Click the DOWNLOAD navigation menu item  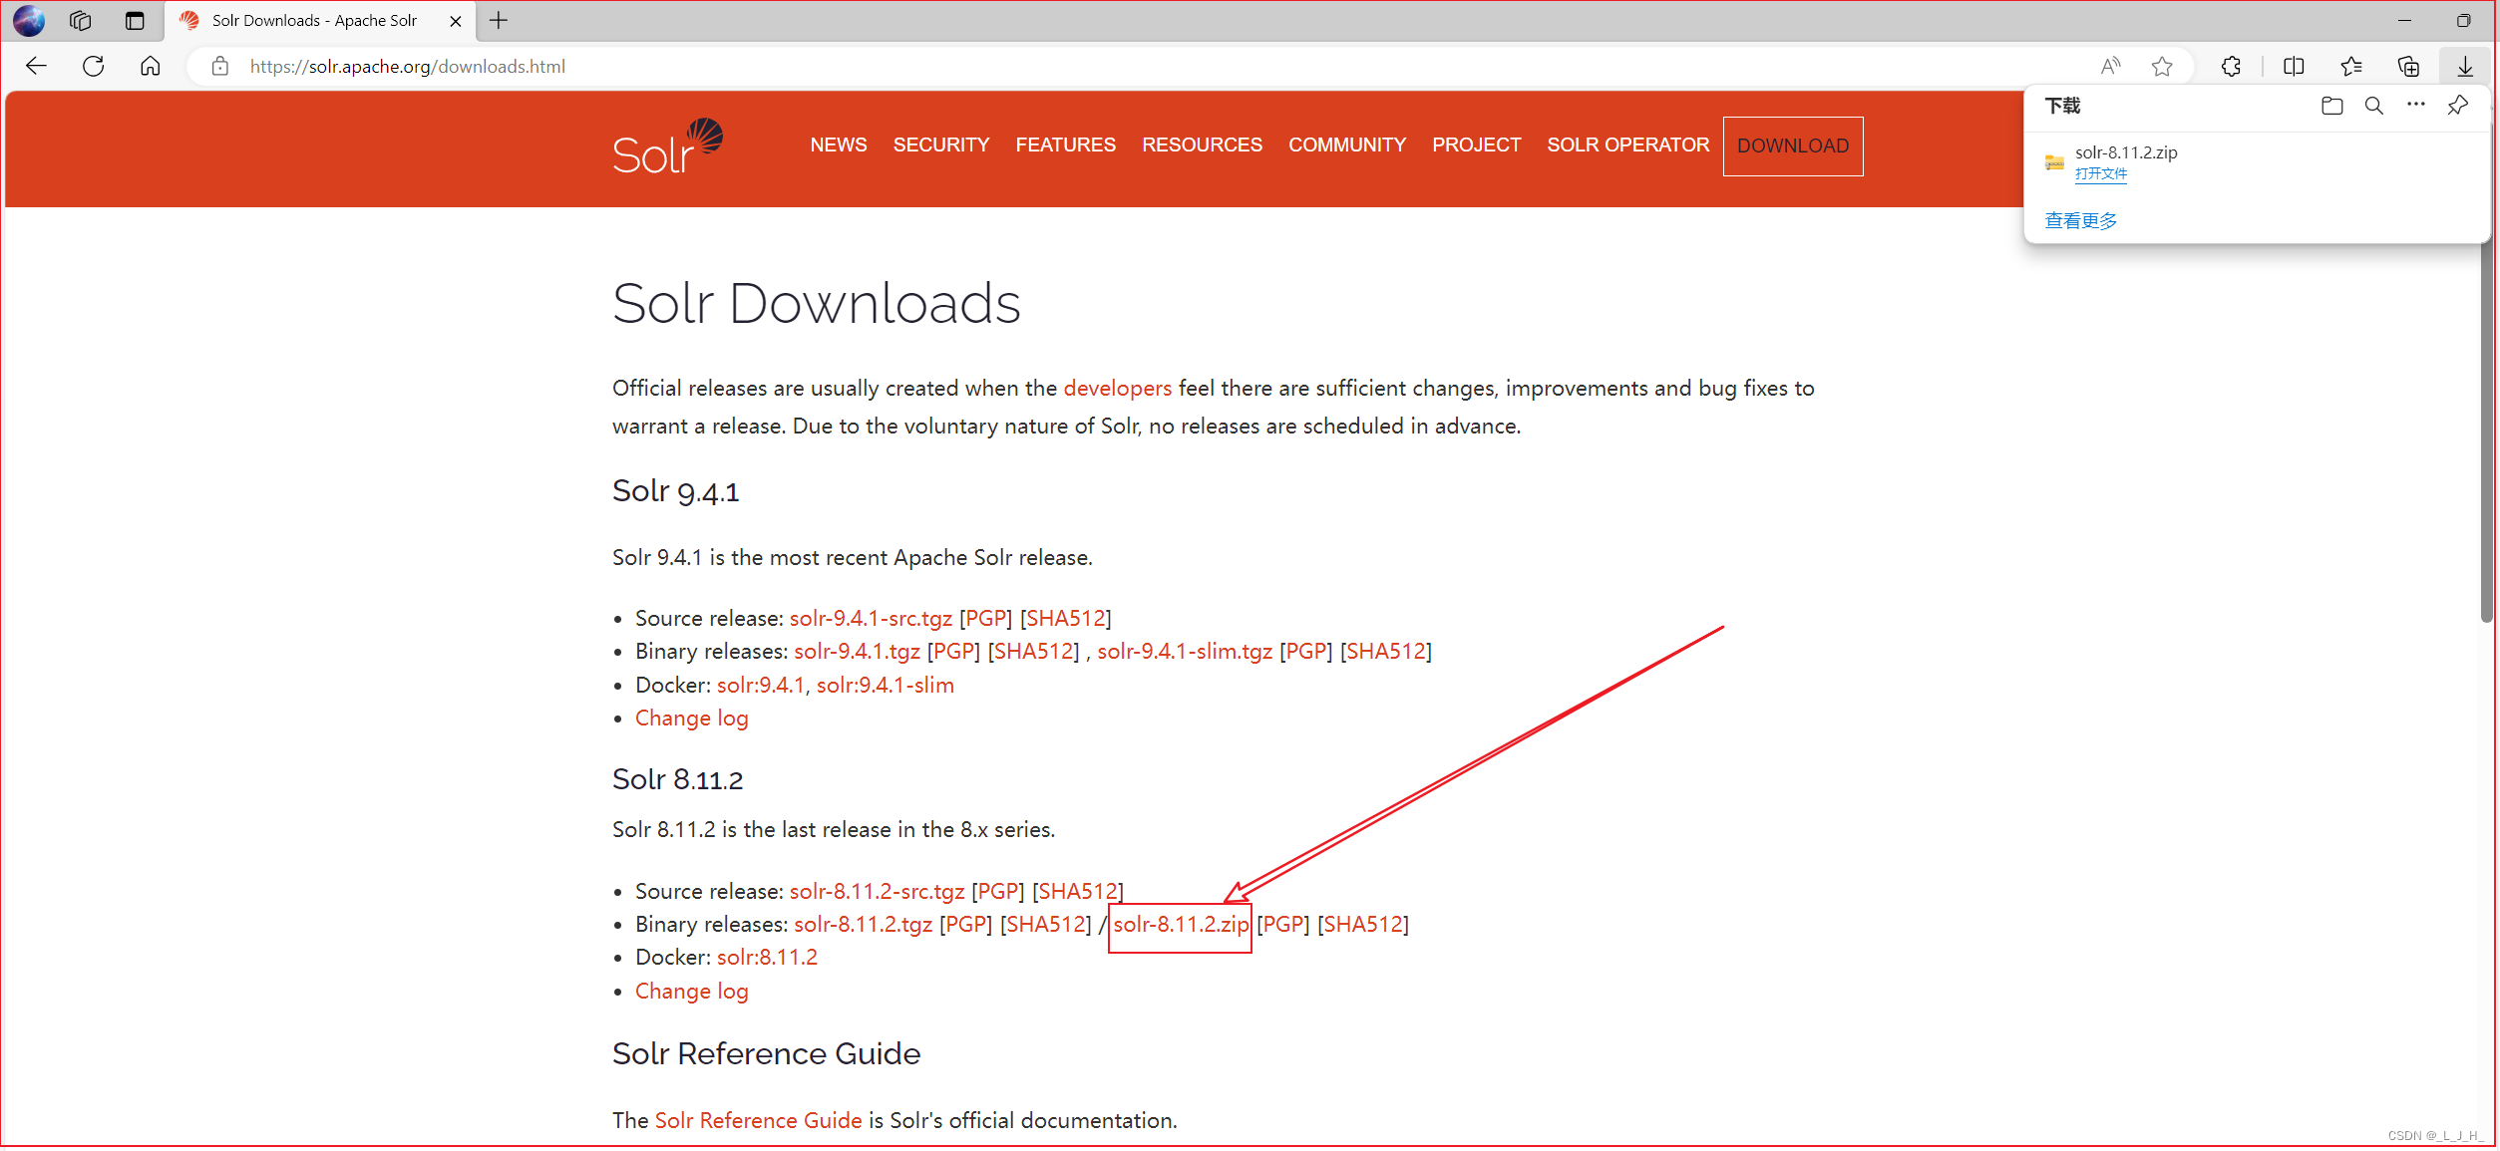pos(1795,145)
